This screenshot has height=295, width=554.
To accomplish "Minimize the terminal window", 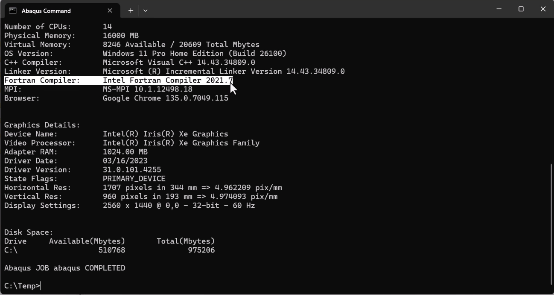I will [x=499, y=9].
